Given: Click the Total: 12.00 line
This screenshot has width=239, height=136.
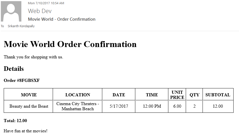Looking at the screenshot, I should pos(15,121).
